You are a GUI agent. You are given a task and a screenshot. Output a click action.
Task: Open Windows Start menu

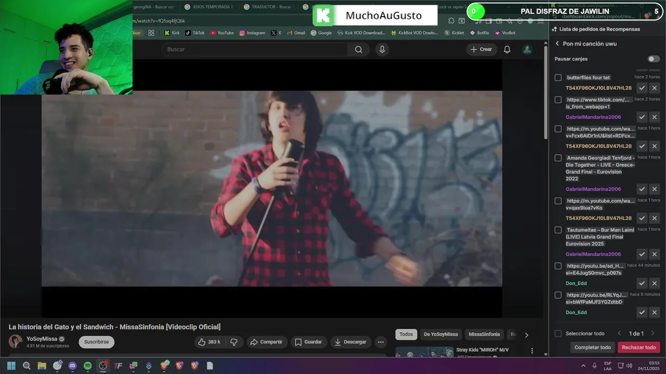(x=11, y=366)
